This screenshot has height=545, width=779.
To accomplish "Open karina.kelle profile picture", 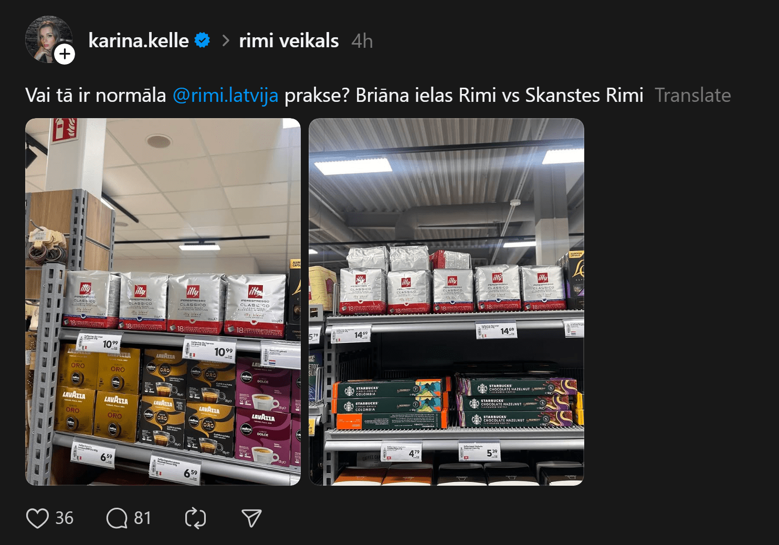I will (x=48, y=39).
